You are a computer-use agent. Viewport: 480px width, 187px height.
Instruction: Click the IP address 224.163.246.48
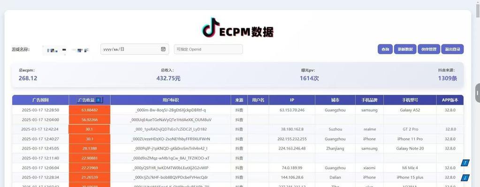coord(292,149)
